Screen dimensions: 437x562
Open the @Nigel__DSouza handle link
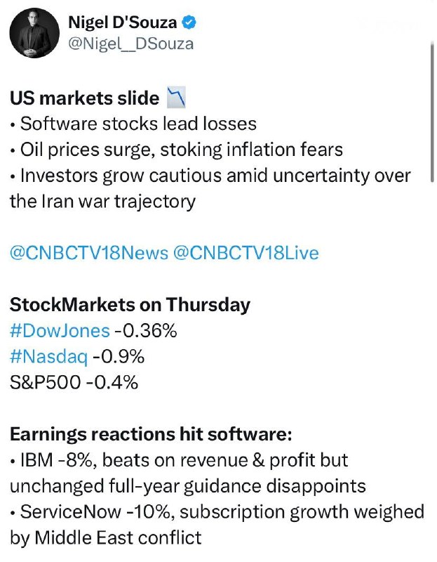130,44
